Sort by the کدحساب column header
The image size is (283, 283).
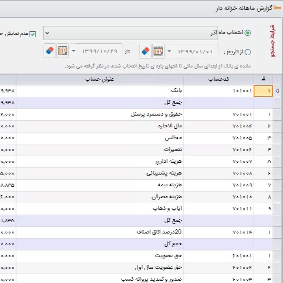point(219,79)
